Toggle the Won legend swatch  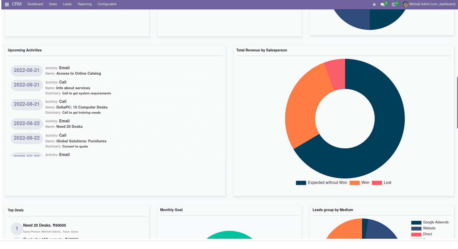tap(355, 183)
